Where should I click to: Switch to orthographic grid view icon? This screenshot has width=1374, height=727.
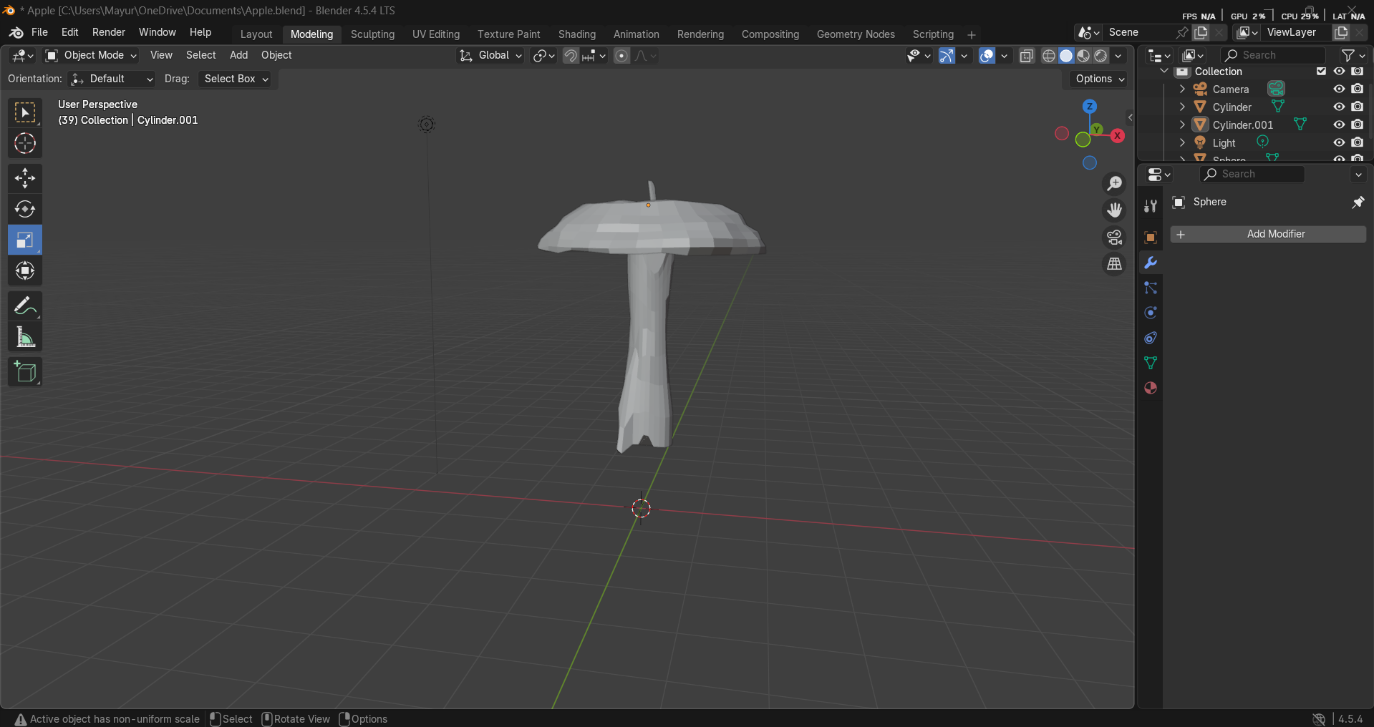1114,264
